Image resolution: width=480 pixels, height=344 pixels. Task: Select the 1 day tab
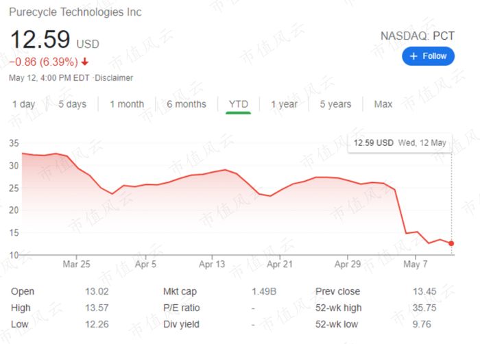click(x=23, y=104)
